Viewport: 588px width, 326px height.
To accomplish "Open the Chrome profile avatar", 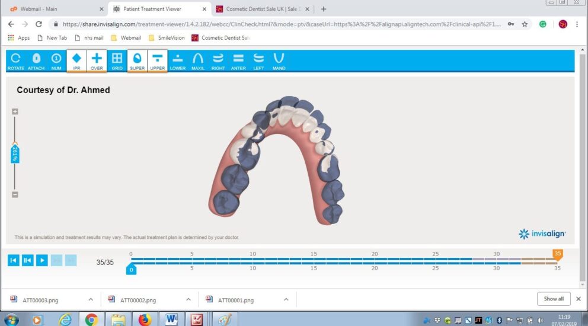I will 563,24.
